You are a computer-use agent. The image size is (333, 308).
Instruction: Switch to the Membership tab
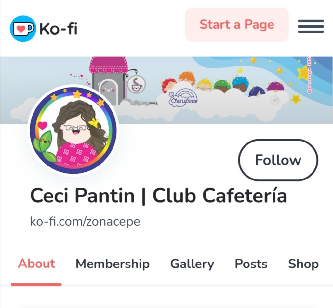(113, 264)
